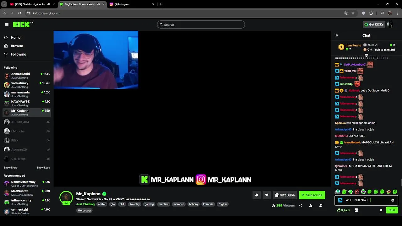
Task: Report the stream with the warning triangle icon
Action: click(x=311, y=206)
